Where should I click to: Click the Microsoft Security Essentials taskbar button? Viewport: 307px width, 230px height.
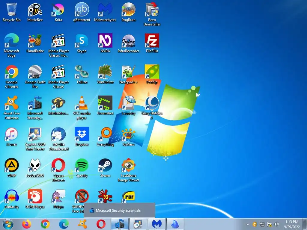point(120,224)
